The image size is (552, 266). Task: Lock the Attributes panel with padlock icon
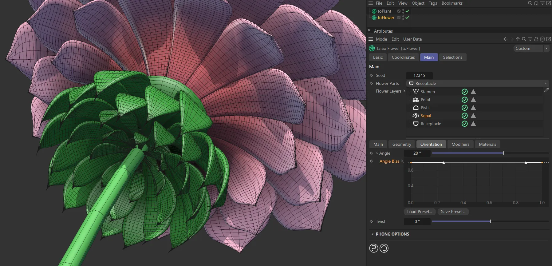(x=536, y=39)
